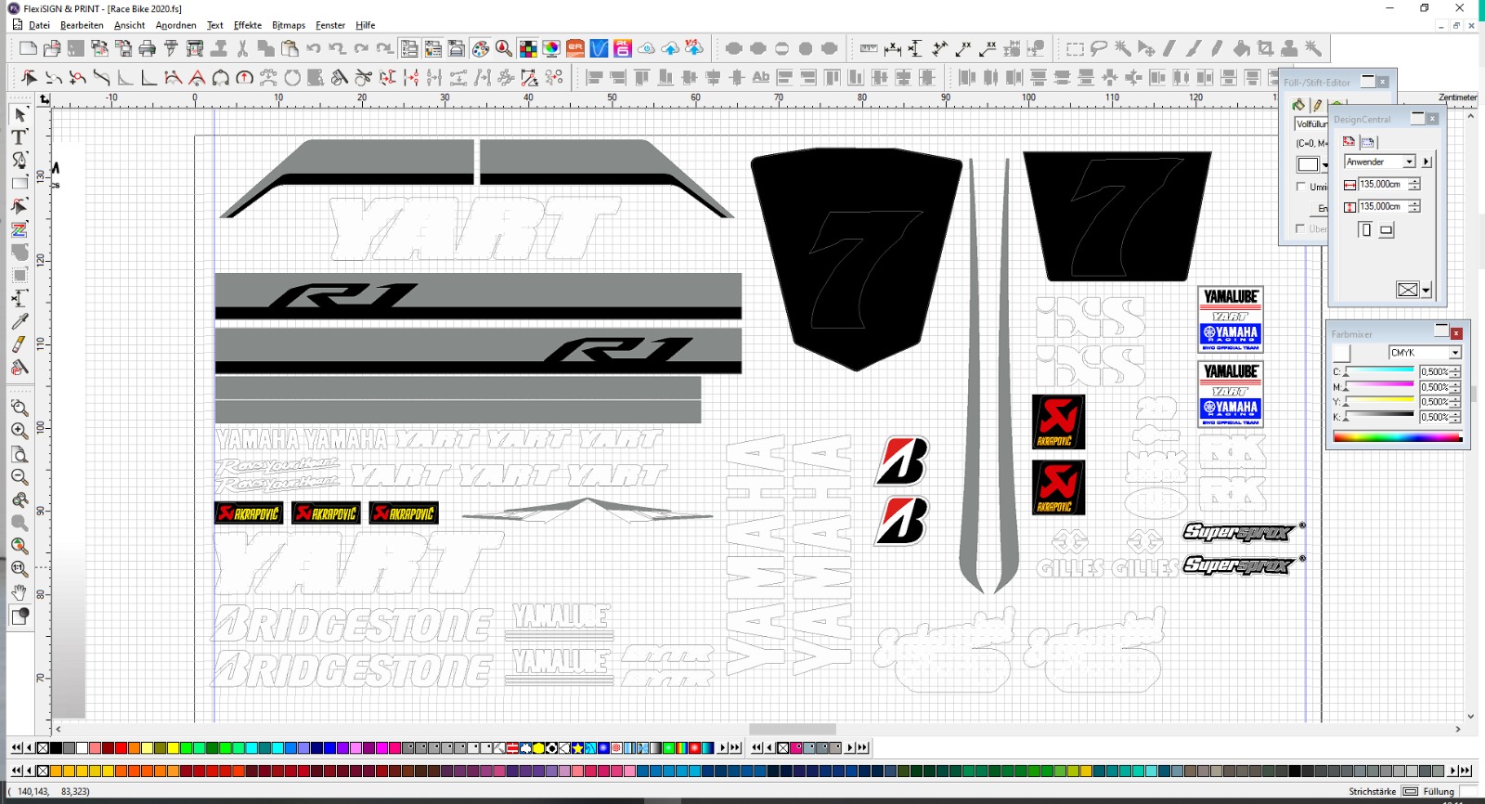This screenshot has width=1485, height=804.
Task: Click the color palette icon
Action: pos(481,48)
